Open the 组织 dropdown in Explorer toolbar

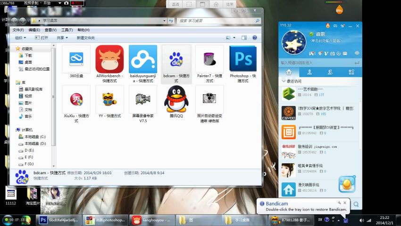[x=20, y=38]
